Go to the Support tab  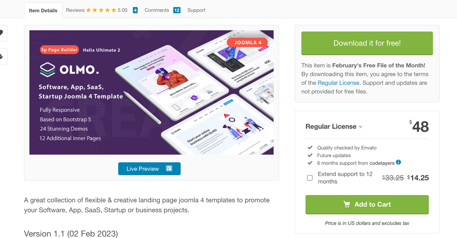click(x=196, y=10)
